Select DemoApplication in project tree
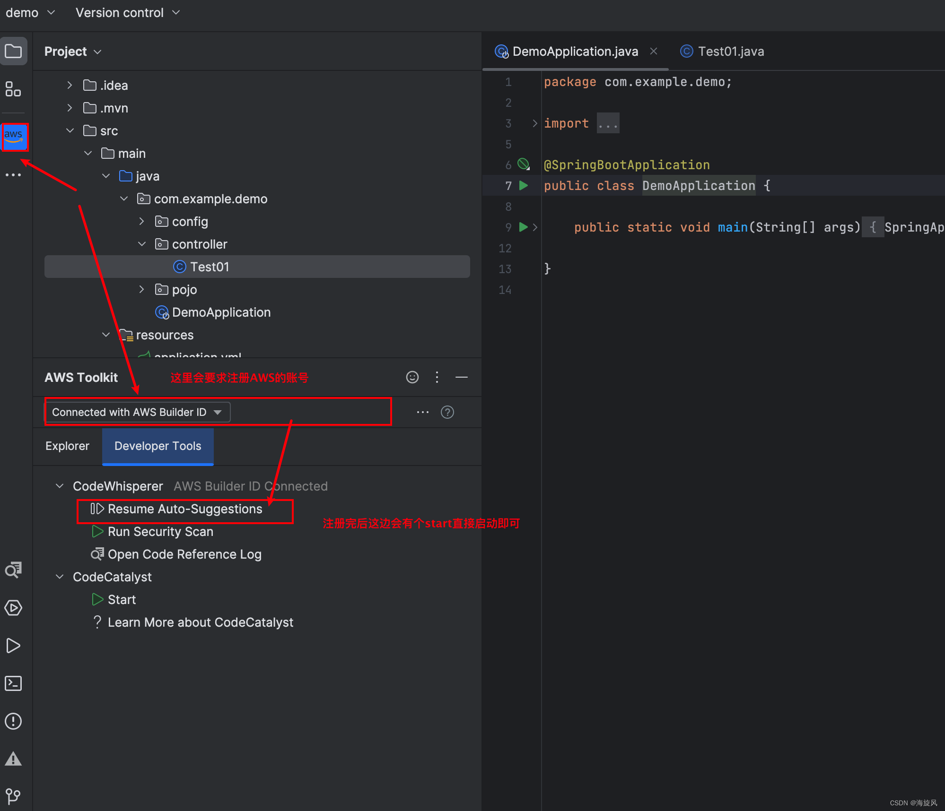 click(221, 312)
